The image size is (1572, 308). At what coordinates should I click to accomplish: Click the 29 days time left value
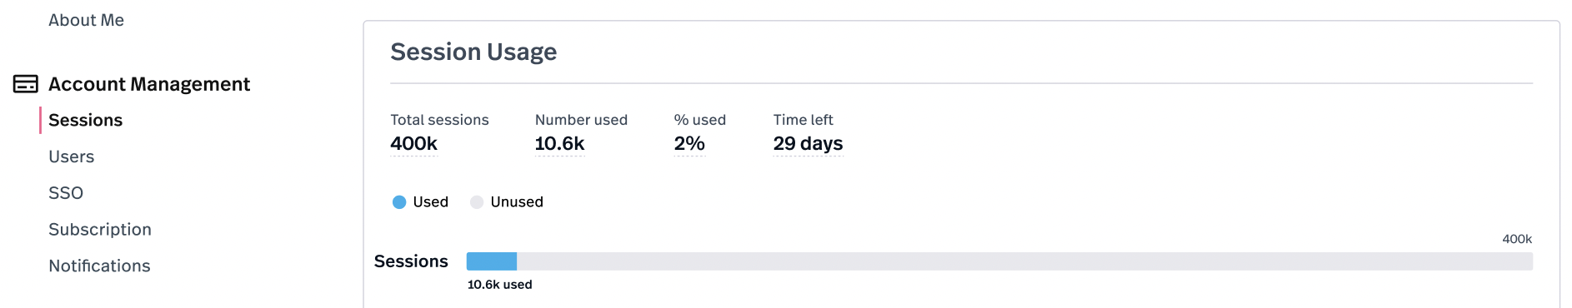click(x=808, y=143)
